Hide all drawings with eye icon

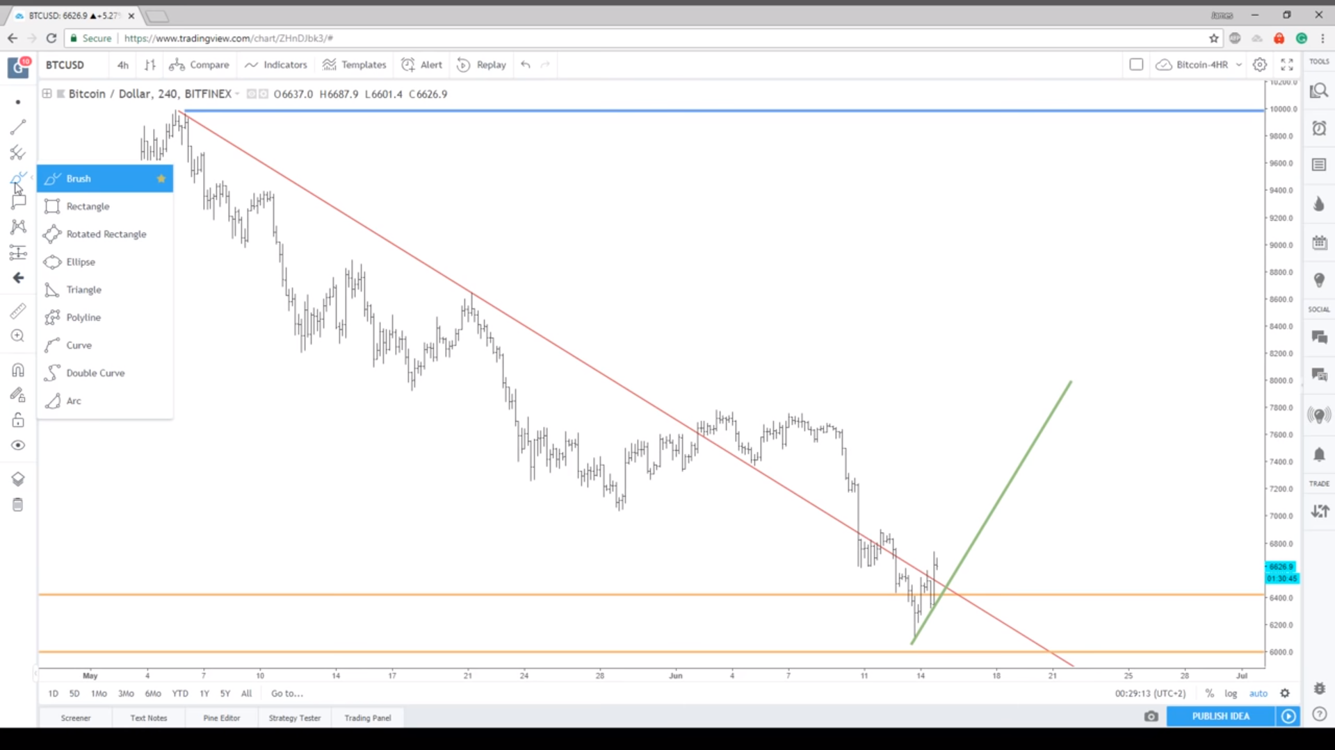click(x=18, y=445)
